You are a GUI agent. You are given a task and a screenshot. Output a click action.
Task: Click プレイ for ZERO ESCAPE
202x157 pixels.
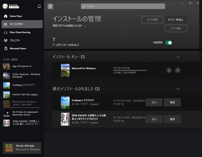[x=154, y=119]
